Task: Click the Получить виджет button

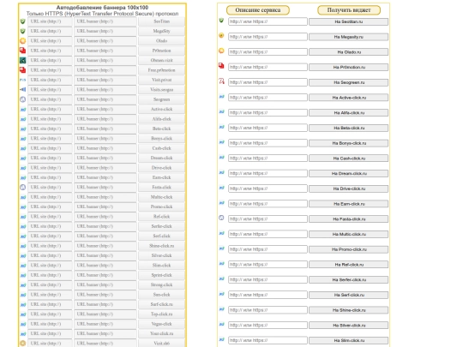Action: coord(349,10)
